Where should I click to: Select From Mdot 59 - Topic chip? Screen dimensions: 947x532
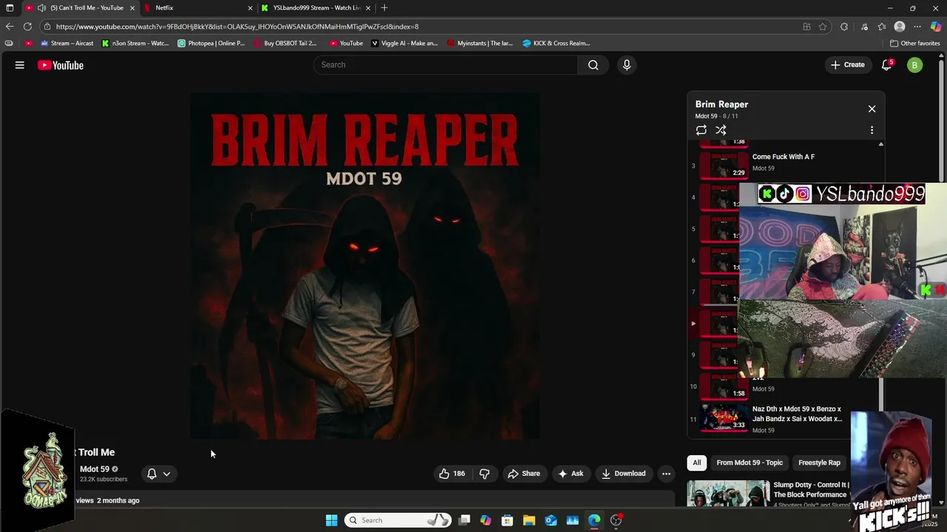tap(749, 463)
